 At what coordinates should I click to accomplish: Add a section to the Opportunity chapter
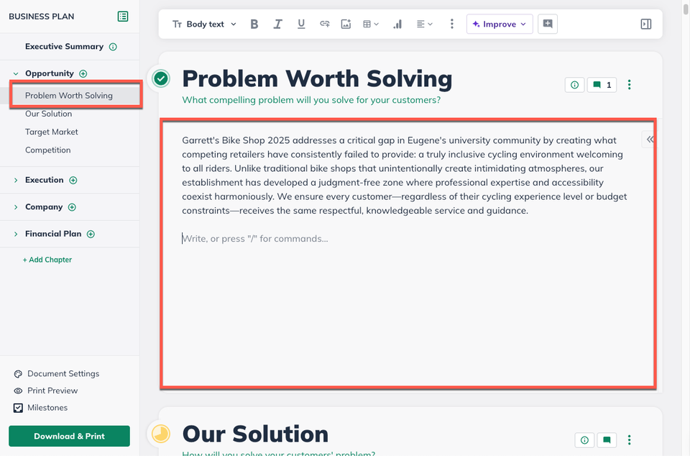83,73
